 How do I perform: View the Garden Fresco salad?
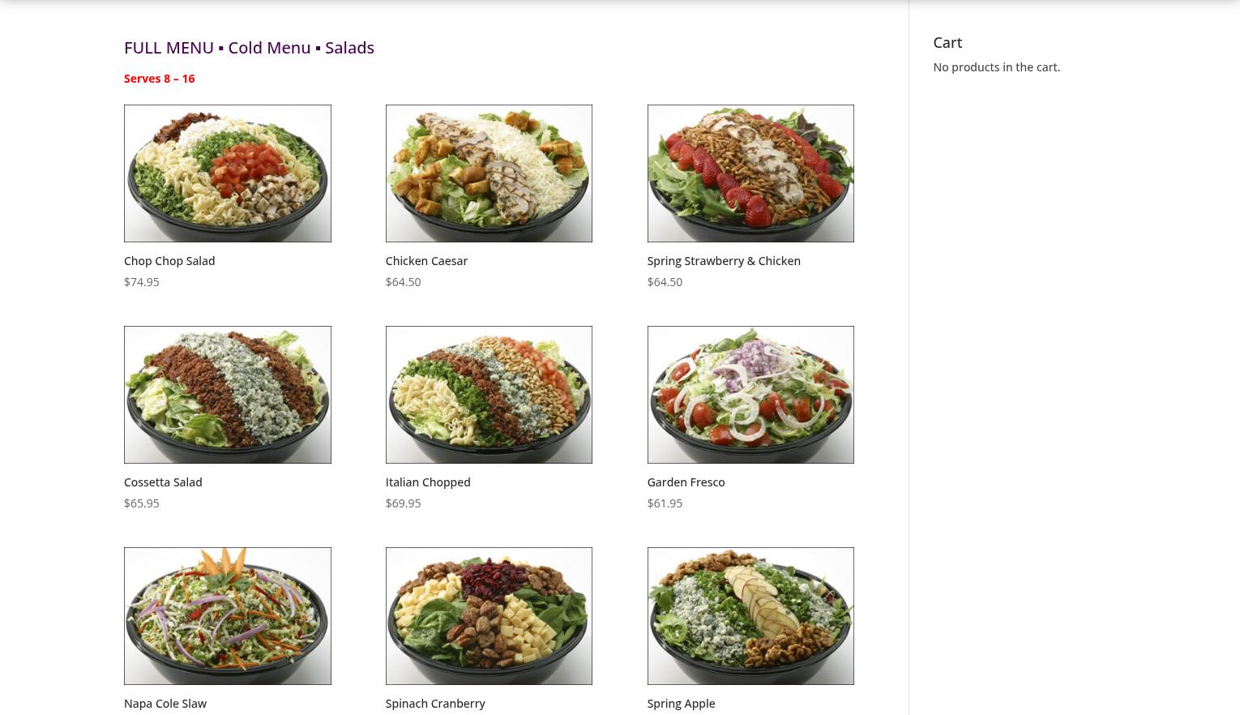pyautogui.click(x=686, y=482)
